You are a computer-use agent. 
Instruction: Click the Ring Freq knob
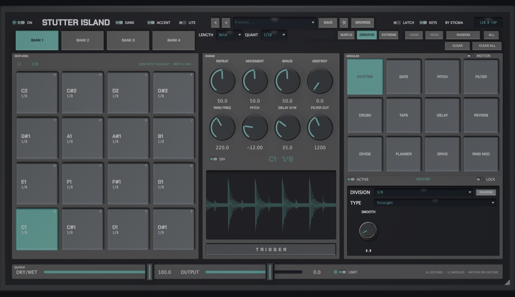point(222,128)
